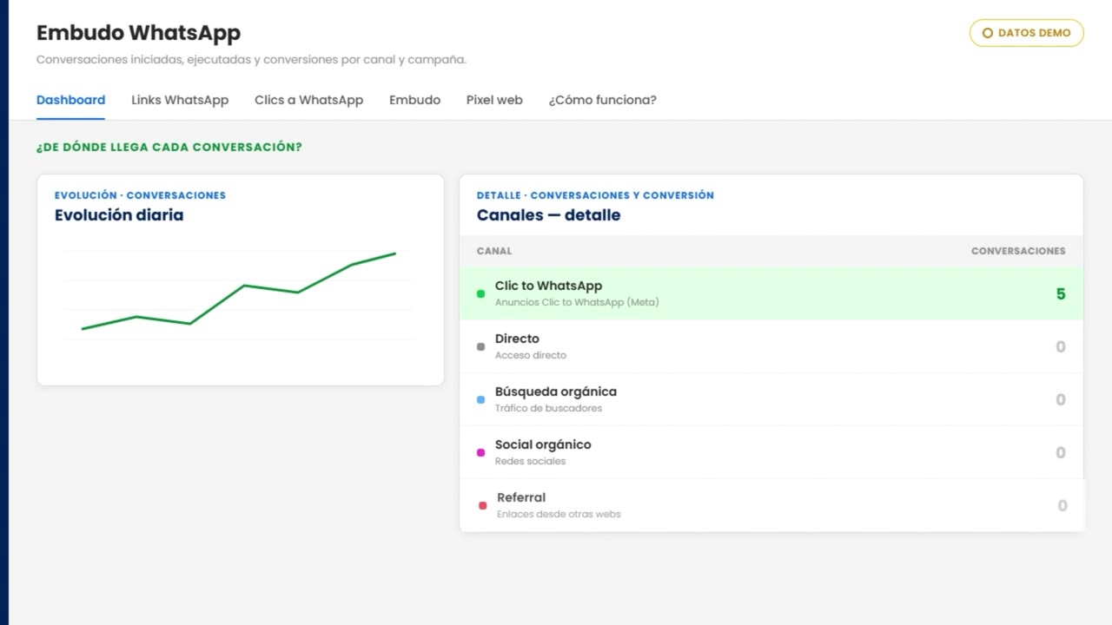Click the blue dot beside Búsqueda orgánica
The height and width of the screenshot is (625, 1112).
click(481, 400)
